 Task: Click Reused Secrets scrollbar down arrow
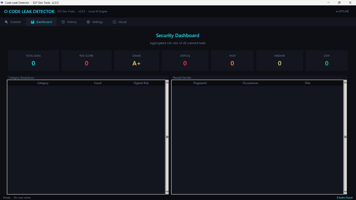[345, 193]
